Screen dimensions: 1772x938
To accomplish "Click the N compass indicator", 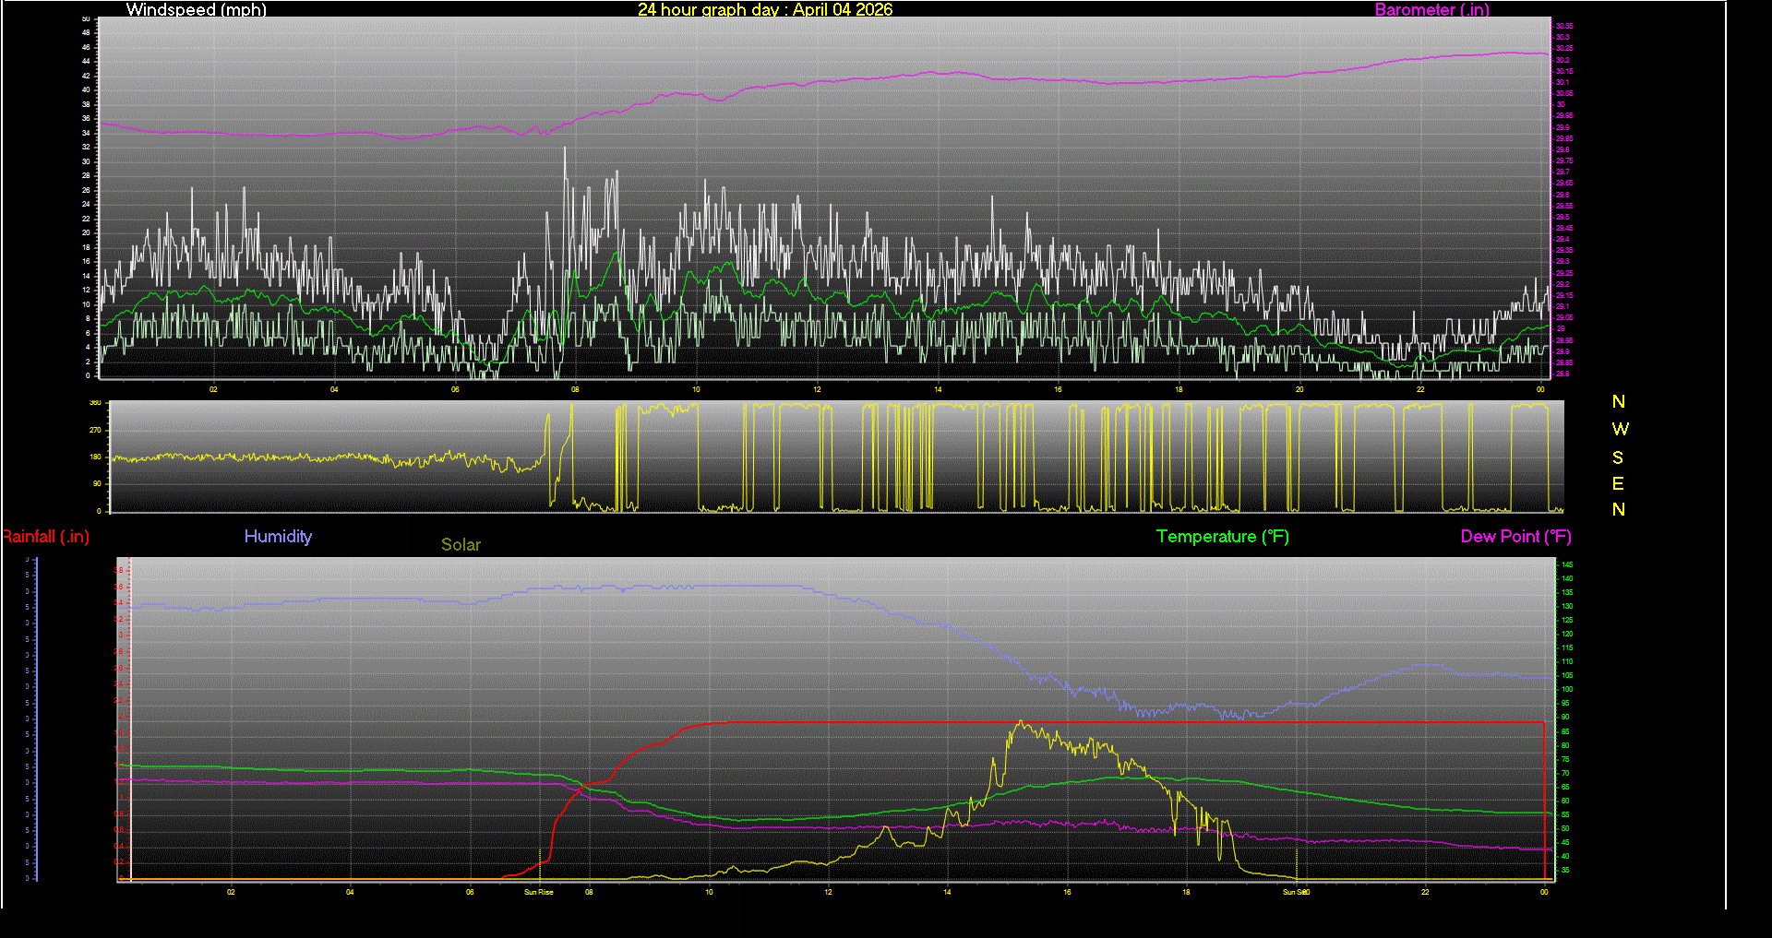I will click(1618, 402).
